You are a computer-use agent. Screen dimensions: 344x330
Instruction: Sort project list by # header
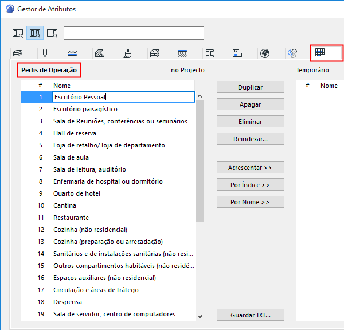(x=40, y=86)
